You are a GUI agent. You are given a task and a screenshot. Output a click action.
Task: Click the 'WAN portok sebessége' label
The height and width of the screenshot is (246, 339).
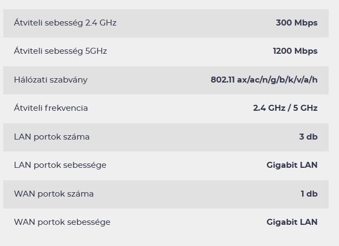62,222
